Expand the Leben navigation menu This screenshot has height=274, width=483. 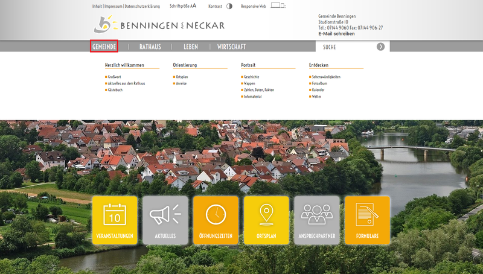point(191,46)
